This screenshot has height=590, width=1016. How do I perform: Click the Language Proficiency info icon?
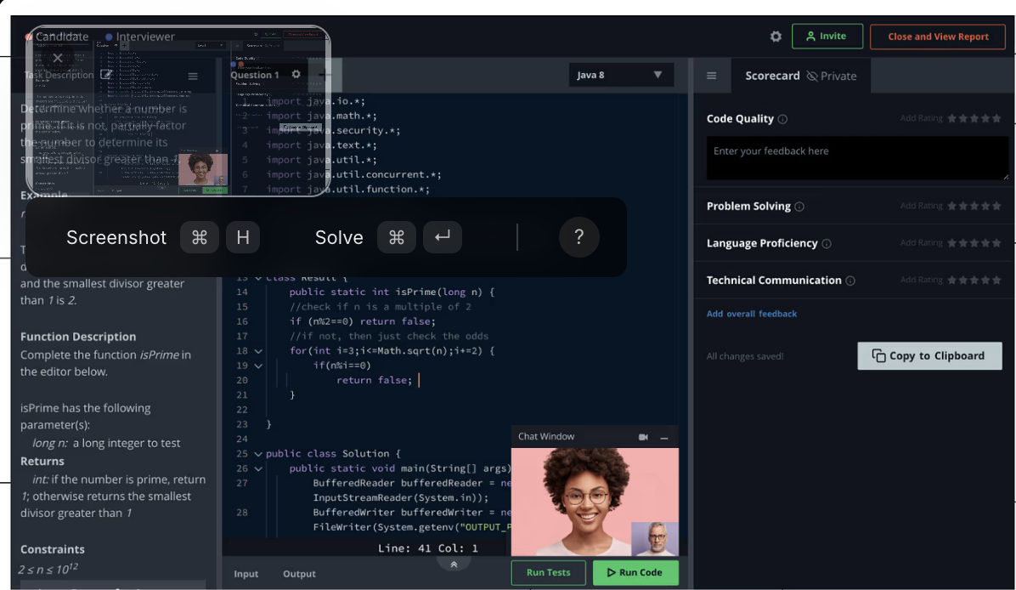(827, 244)
